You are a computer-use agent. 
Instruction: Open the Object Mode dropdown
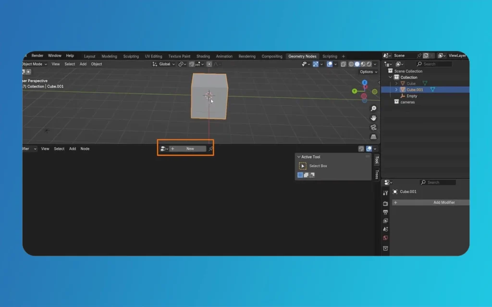tap(35, 64)
